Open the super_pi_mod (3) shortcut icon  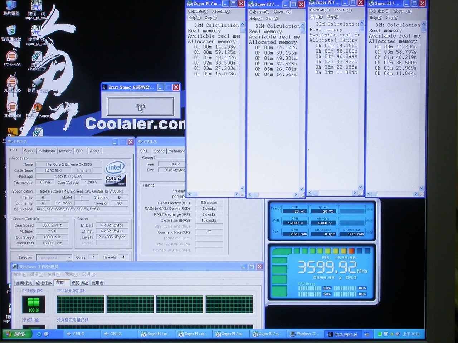pyautogui.click(x=36, y=9)
